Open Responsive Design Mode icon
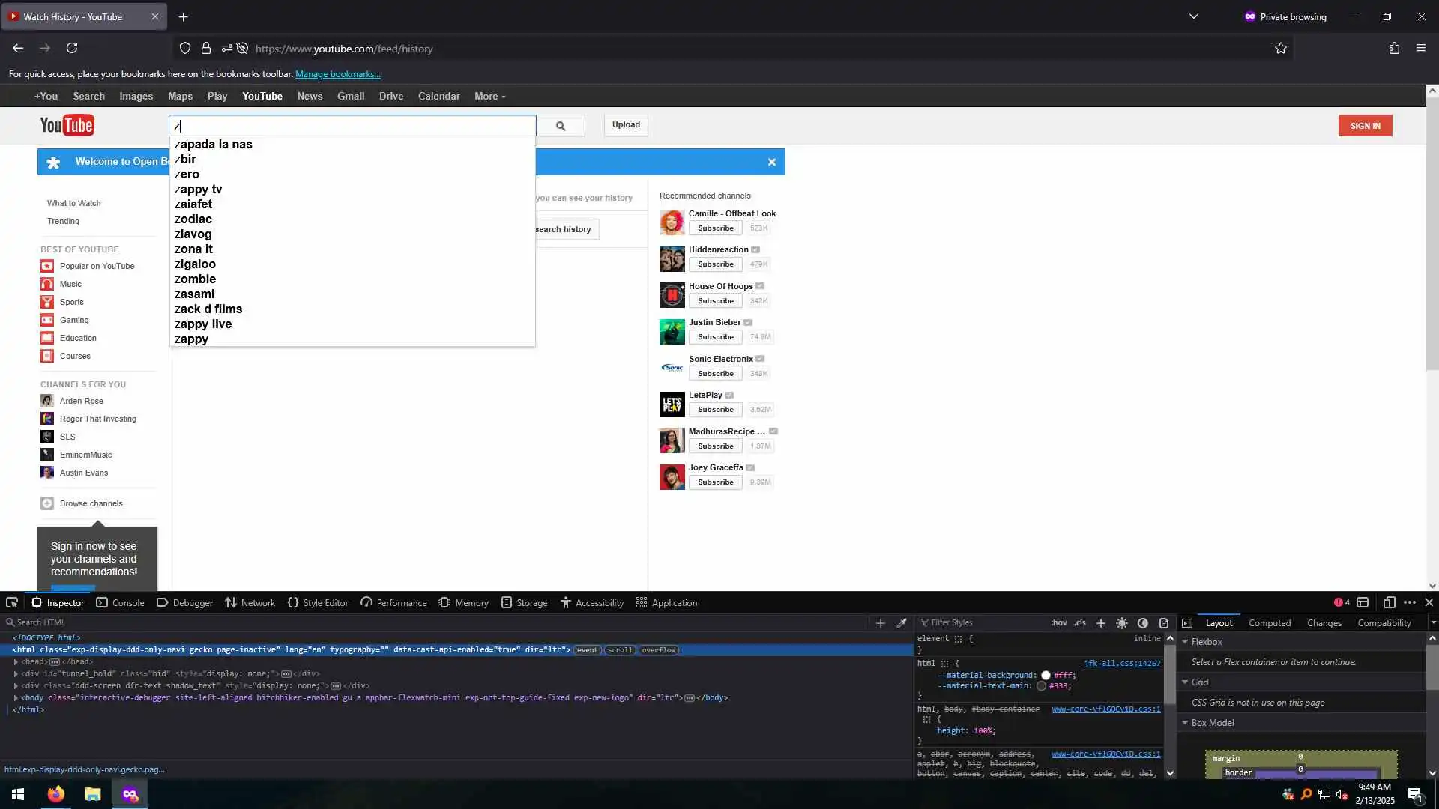Screen dimensions: 1439x809 (x=1389, y=602)
